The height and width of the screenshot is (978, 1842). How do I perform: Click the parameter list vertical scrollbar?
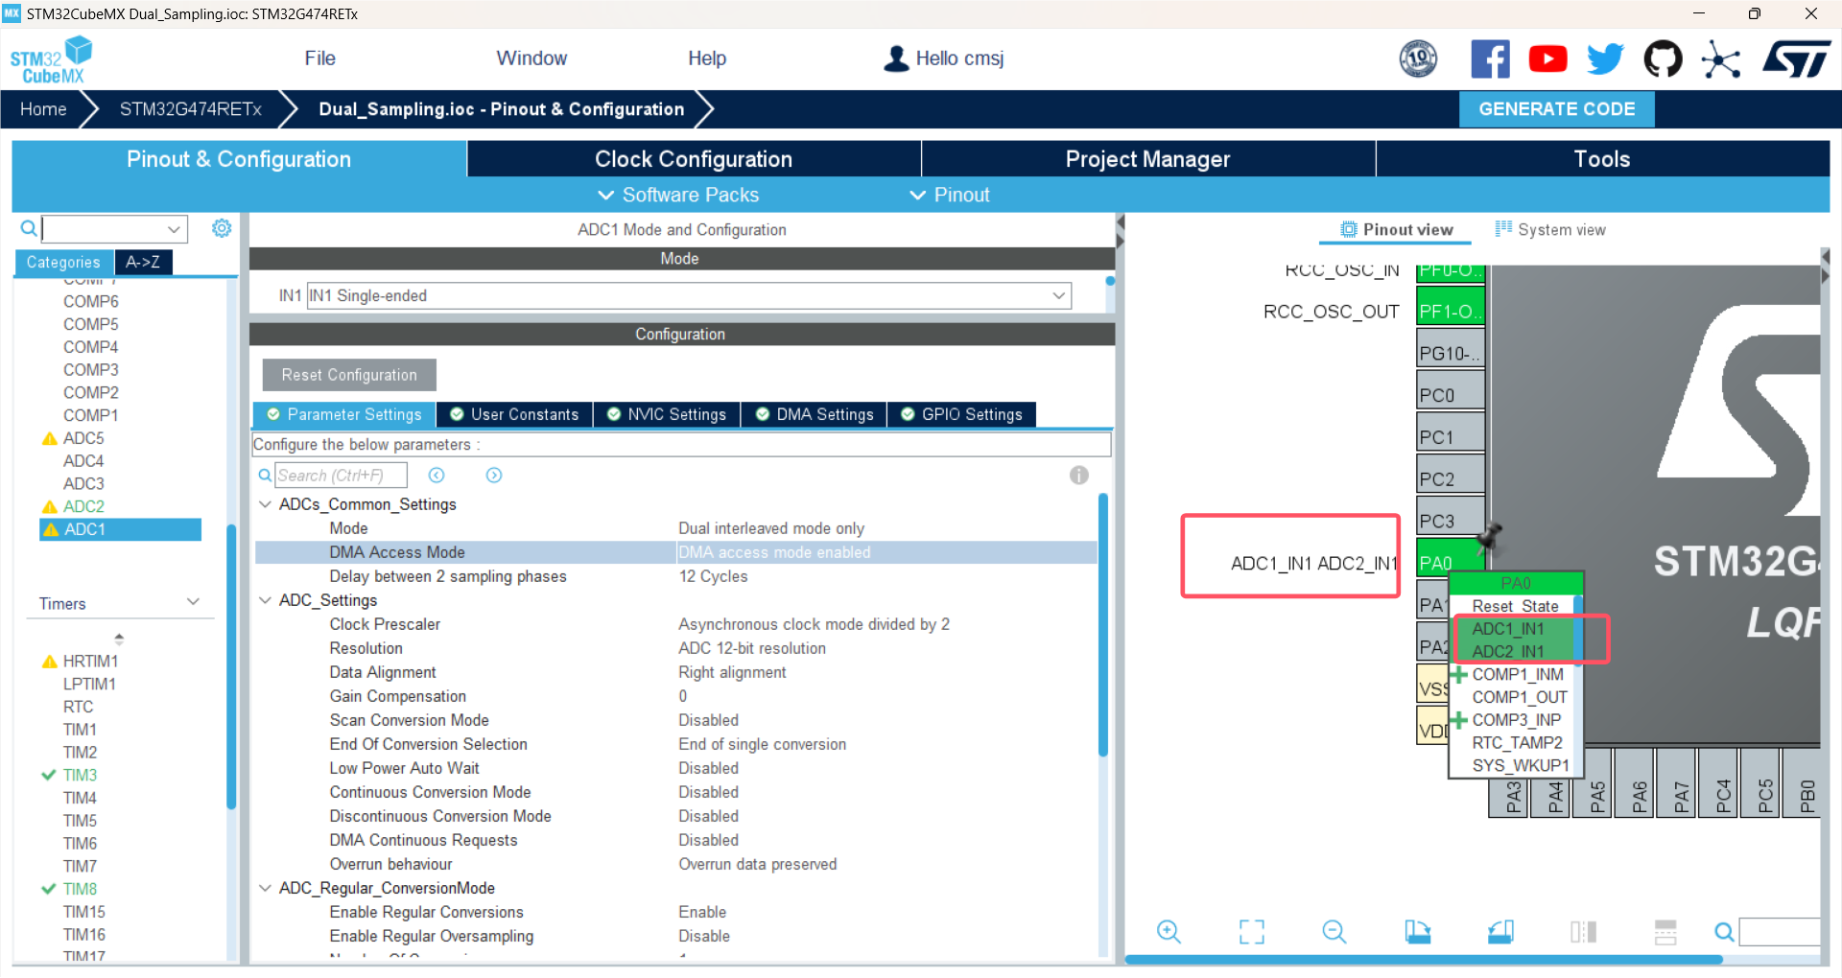click(x=1103, y=623)
